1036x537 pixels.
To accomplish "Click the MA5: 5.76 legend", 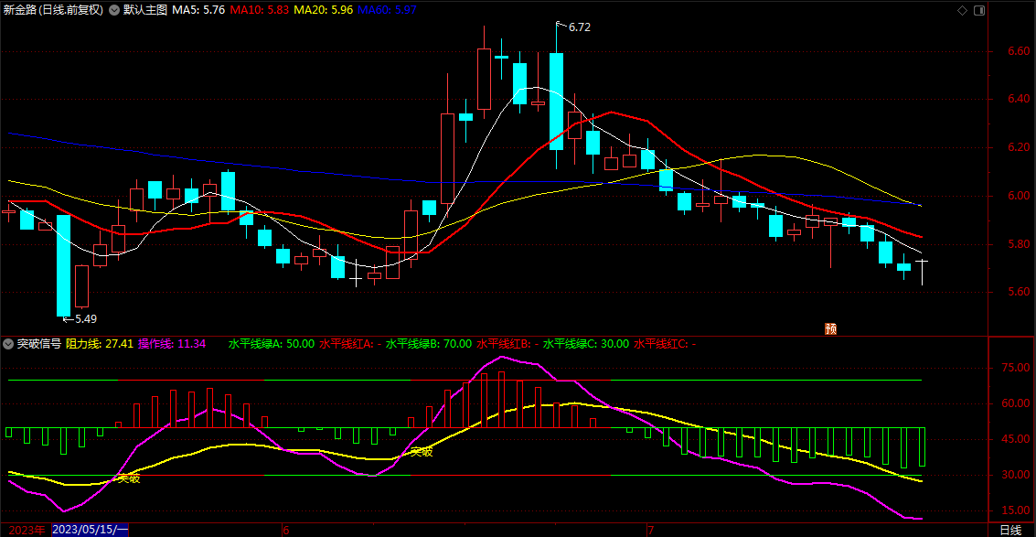I will tap(198, 11).
